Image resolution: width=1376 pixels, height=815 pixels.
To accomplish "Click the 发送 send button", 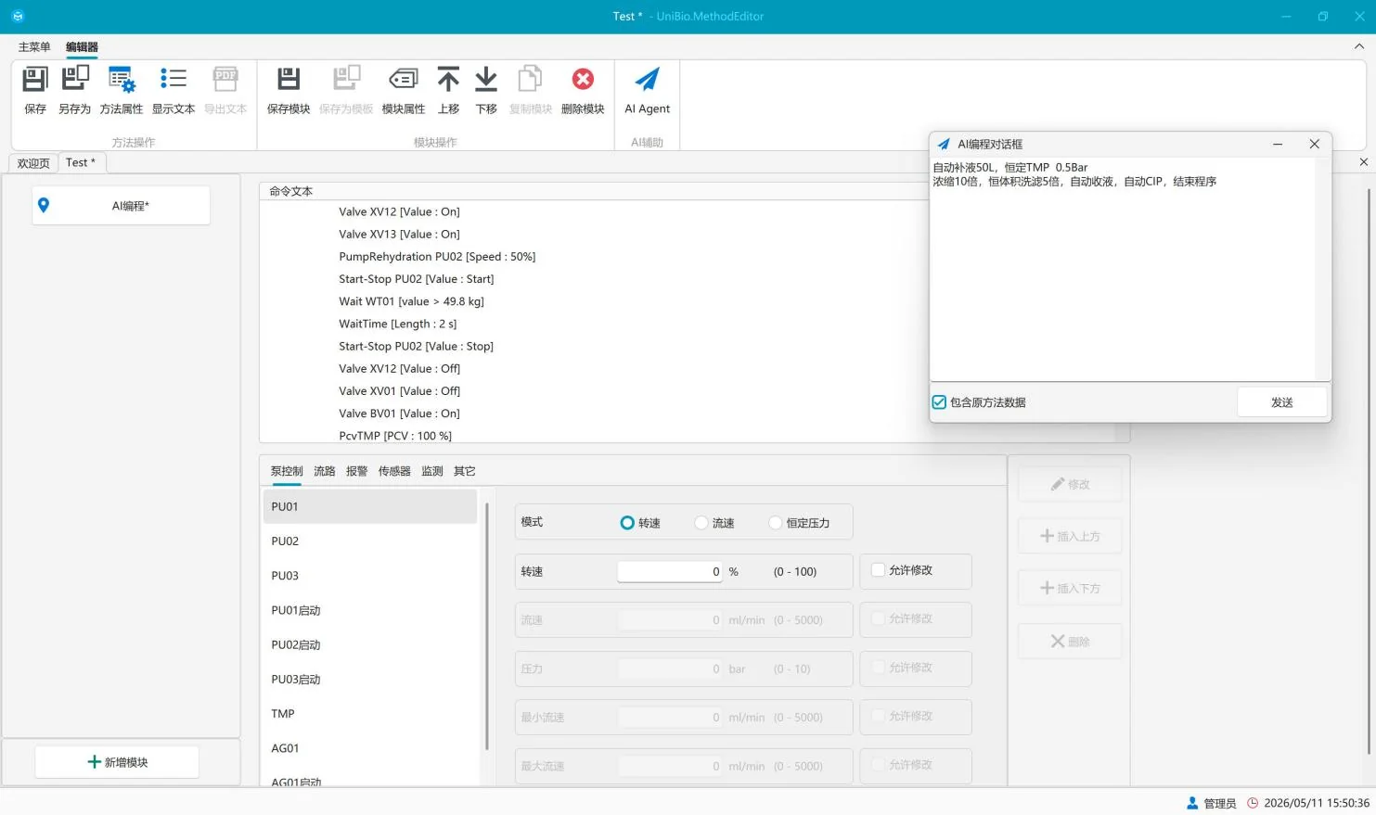I will 1282,402.
